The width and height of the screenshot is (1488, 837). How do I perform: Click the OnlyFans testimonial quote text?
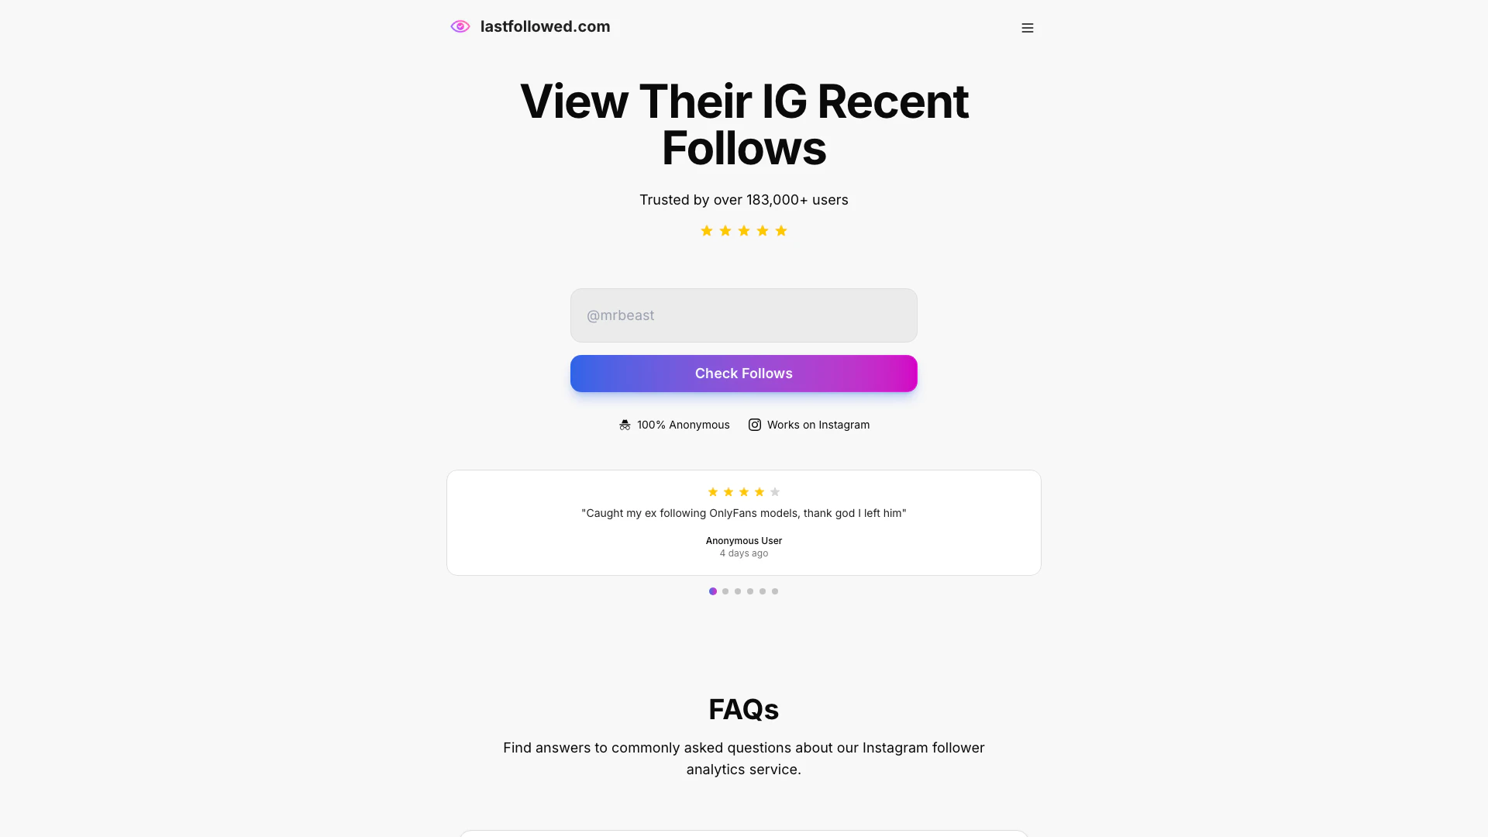tap(744, 513)
